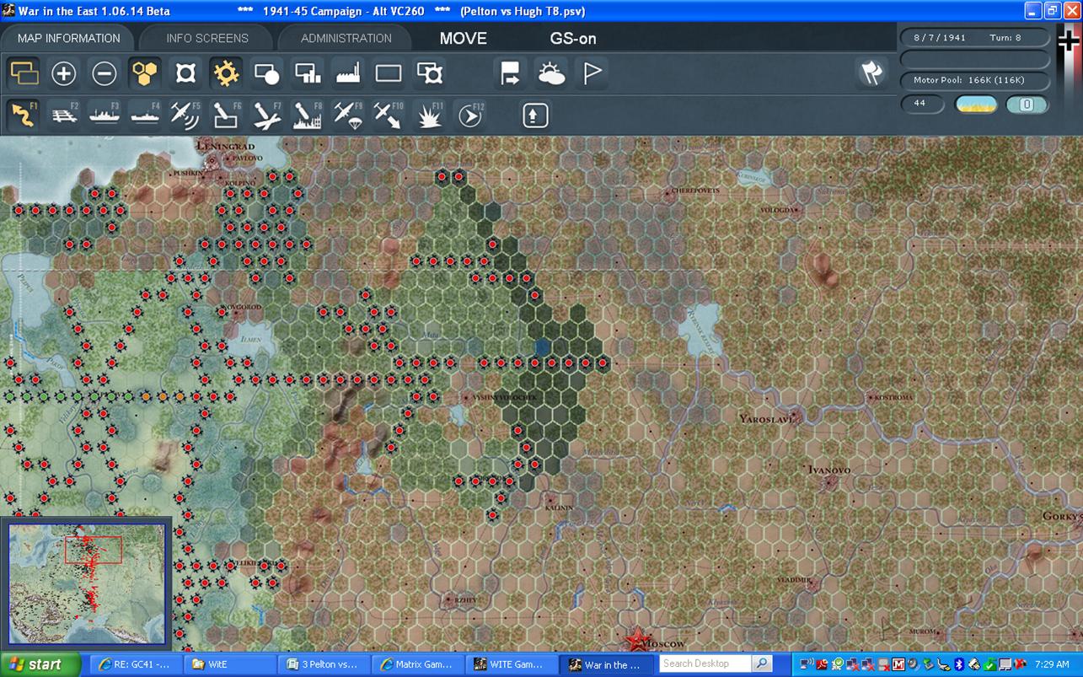Click the 44 value pill

point(922,104)
